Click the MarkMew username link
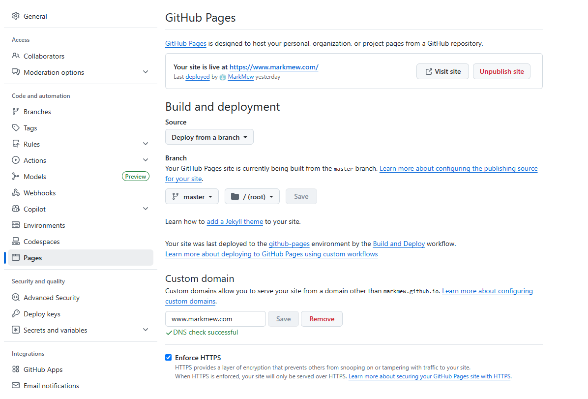 coord(241,77)
